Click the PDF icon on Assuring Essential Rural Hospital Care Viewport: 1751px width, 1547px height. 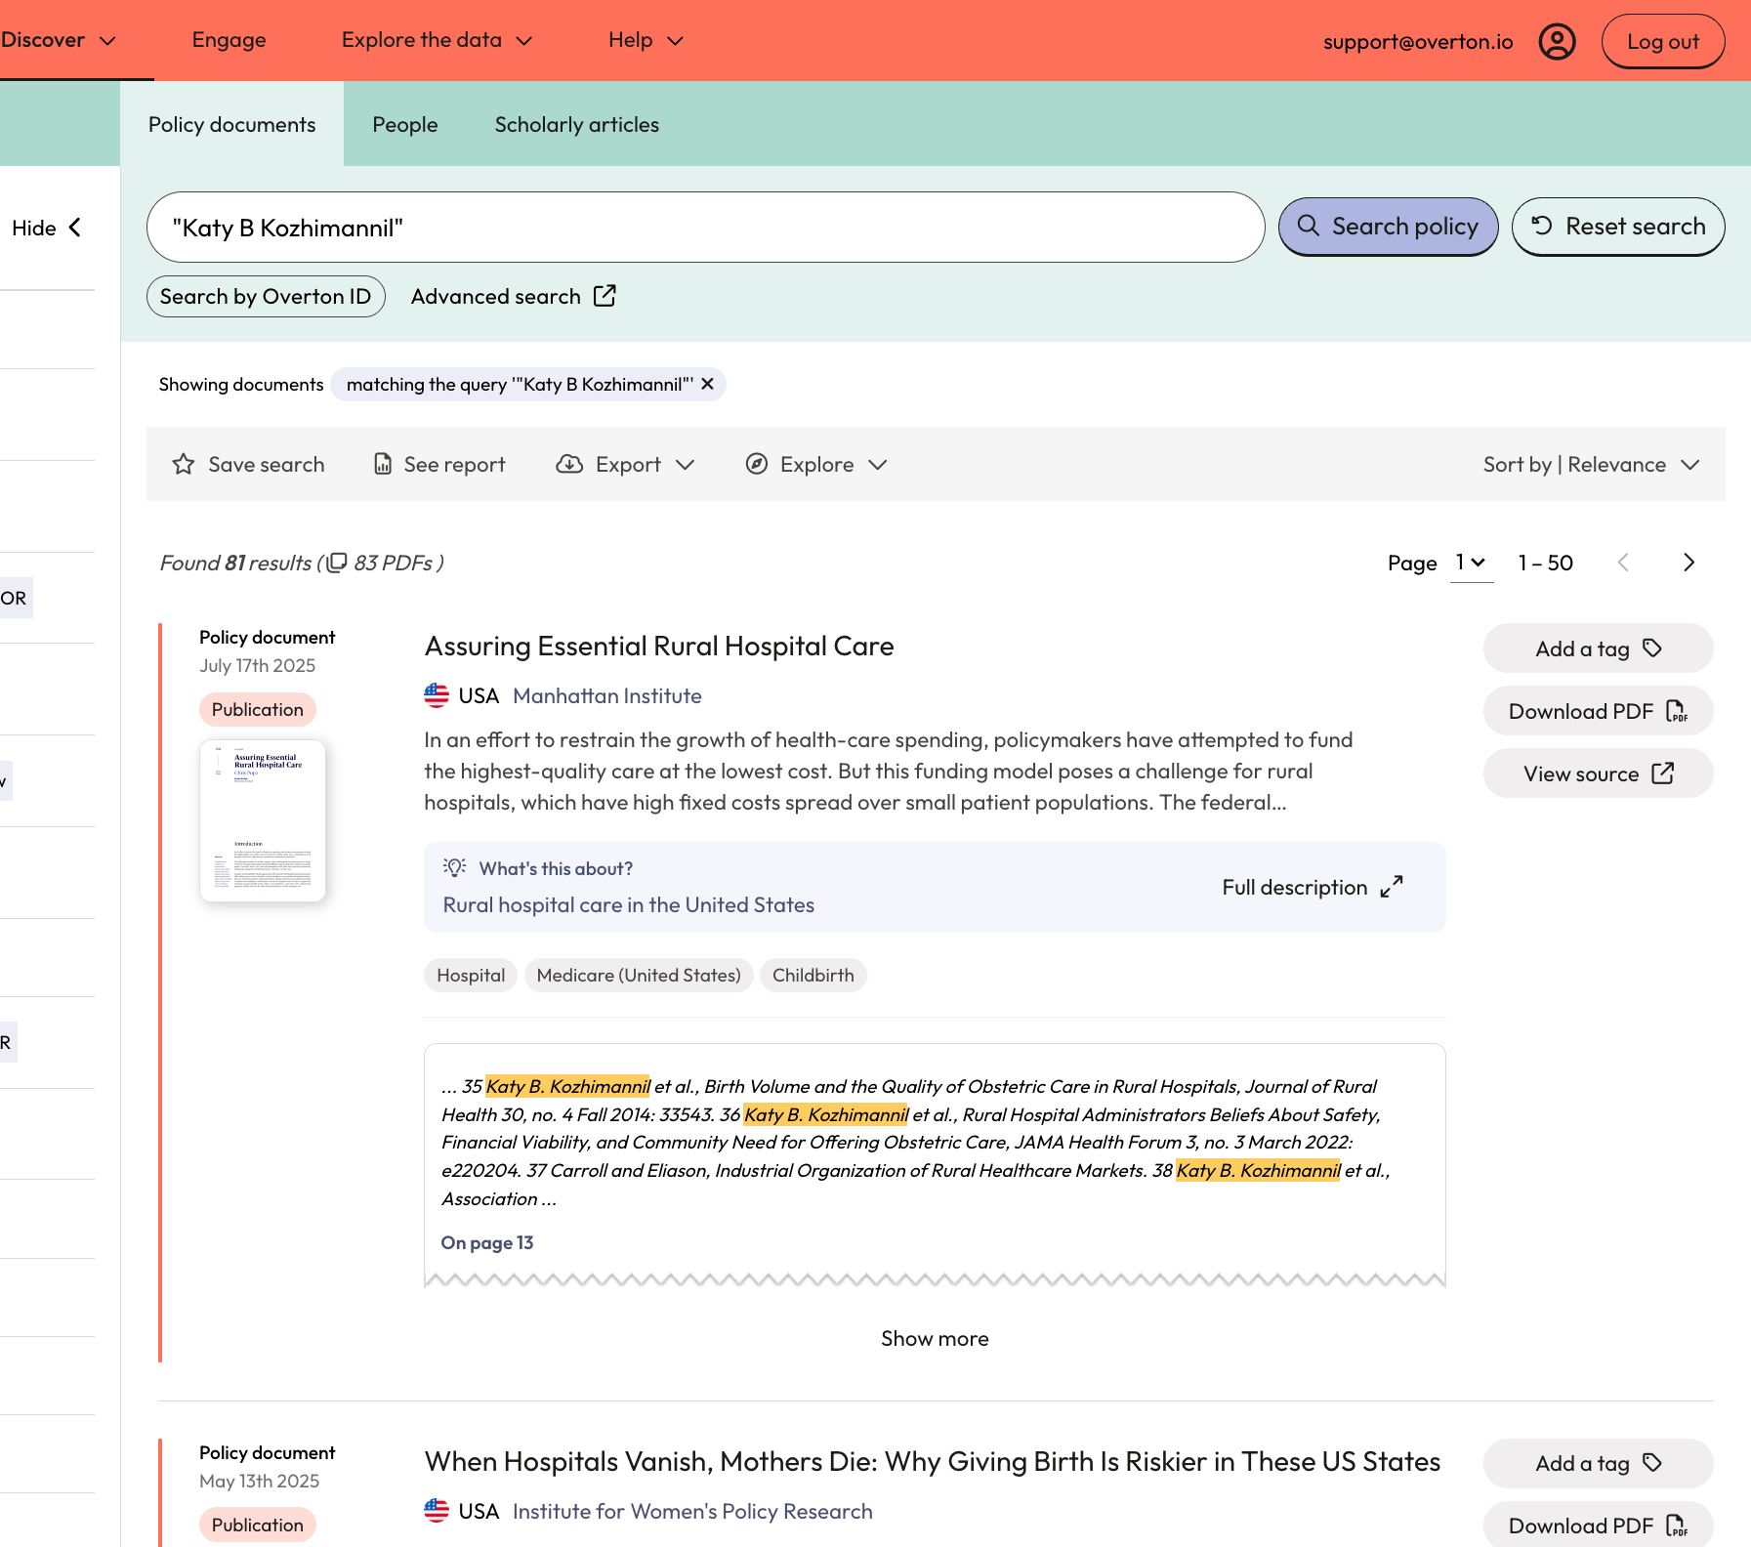(1676, 711)
